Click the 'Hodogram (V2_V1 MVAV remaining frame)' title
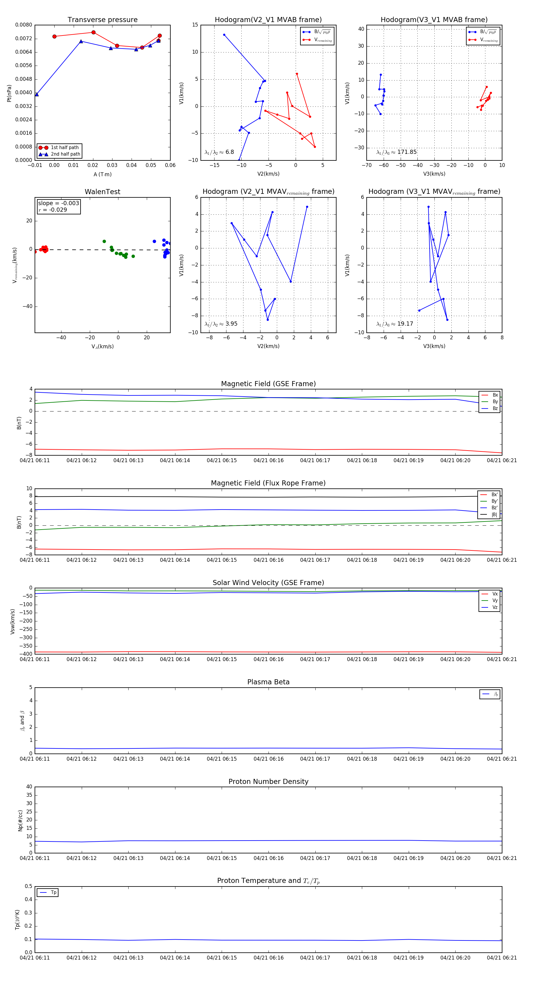 point(268,192)
